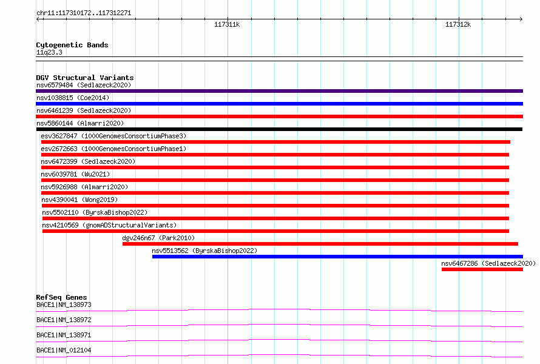Click the short nsv6467286 Sedlazeck2020 bar
Viewport: 540px width, 364px height.
482,269
